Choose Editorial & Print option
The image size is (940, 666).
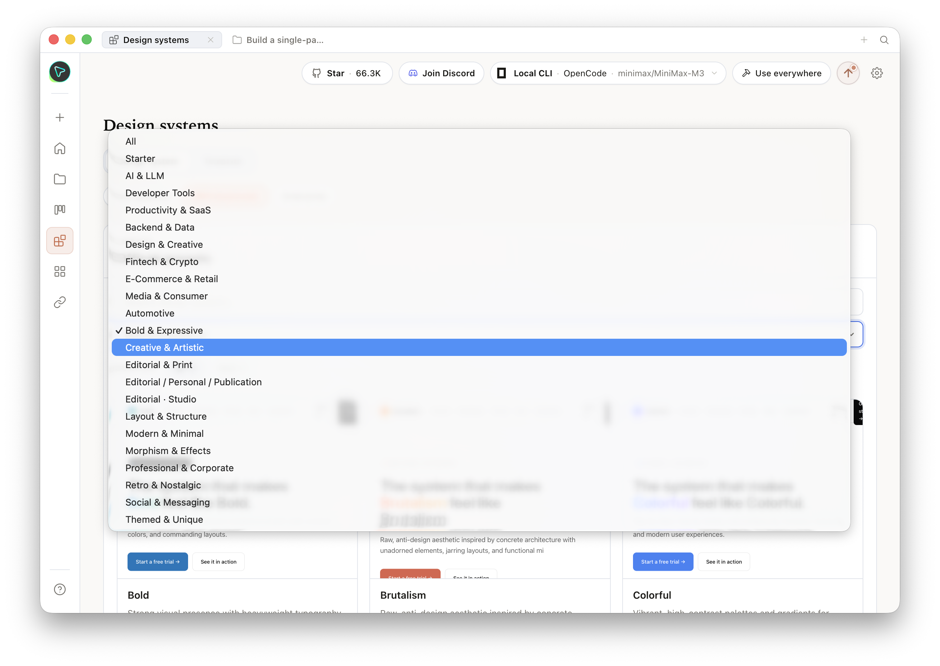tap(479, 365)
